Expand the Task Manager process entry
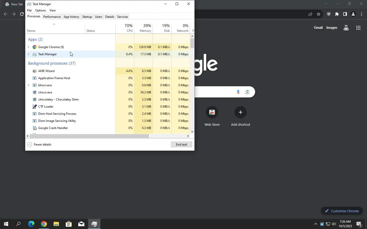Image resolution: width=367 pixels, height=229 pixels. pyautogui.click(x=28, y=54)
